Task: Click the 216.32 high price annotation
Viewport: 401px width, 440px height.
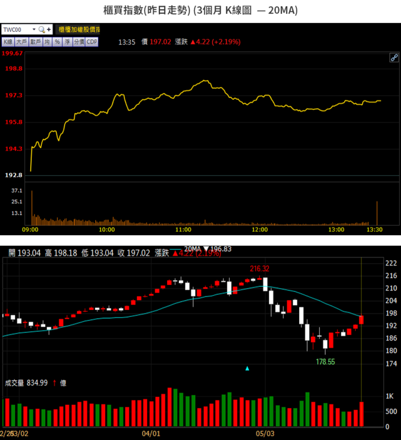Action: tap(260, 269)
